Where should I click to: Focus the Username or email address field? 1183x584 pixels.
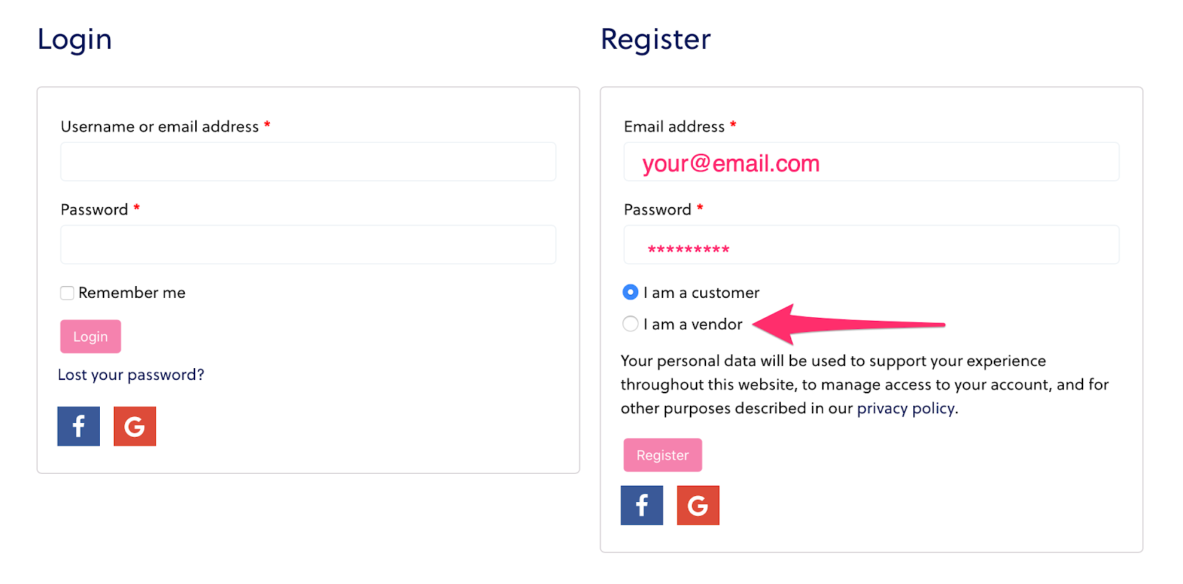tap(308, 162)
